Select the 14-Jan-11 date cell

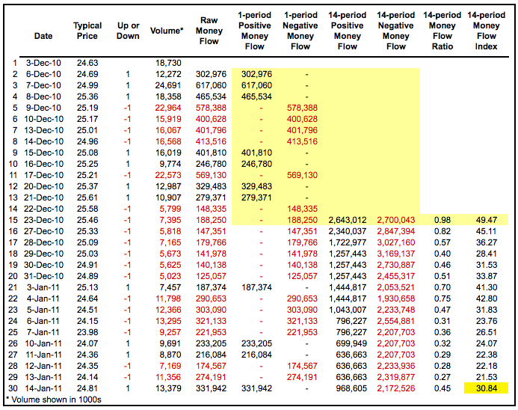[x=43, y=388]
